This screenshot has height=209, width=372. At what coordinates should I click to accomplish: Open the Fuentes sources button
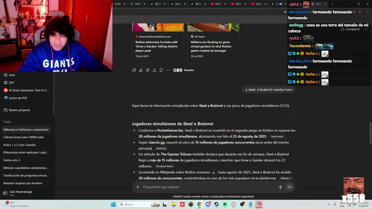[183, 70]
